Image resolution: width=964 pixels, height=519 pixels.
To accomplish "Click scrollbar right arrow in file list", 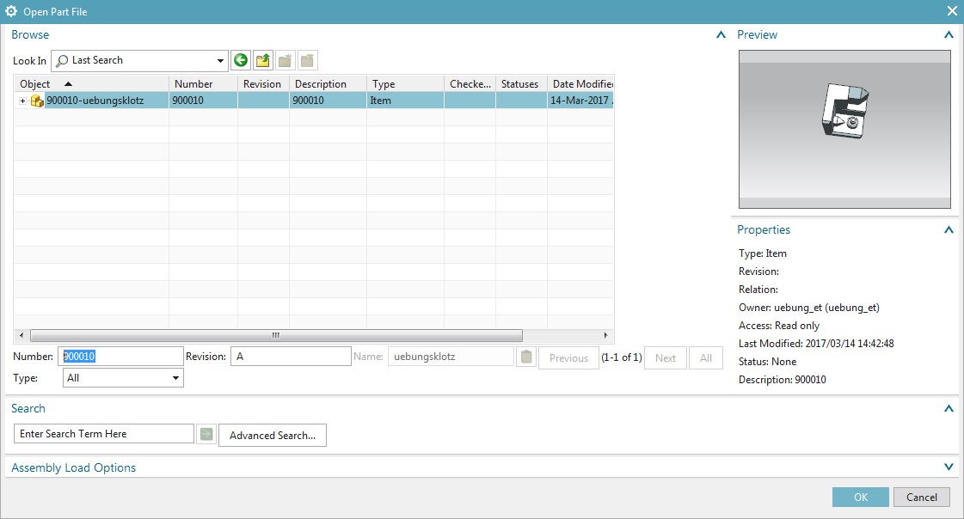I will (605, 335).
